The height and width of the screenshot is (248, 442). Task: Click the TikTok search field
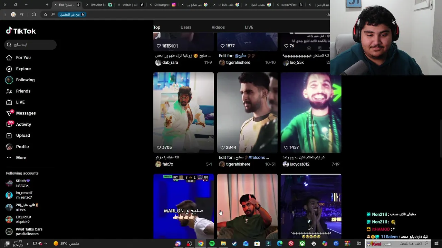(30, 44)
